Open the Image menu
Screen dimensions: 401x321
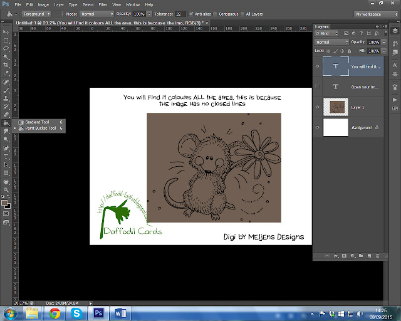click(43, 4)
